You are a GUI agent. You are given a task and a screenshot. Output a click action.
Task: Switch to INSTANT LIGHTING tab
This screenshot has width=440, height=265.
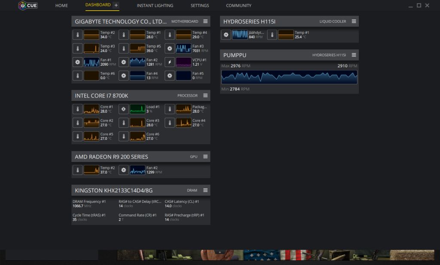pos(155,5)
